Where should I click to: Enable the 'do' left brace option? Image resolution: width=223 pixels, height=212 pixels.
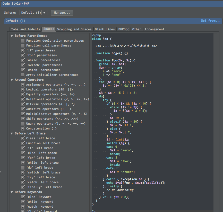coord(23,168)
